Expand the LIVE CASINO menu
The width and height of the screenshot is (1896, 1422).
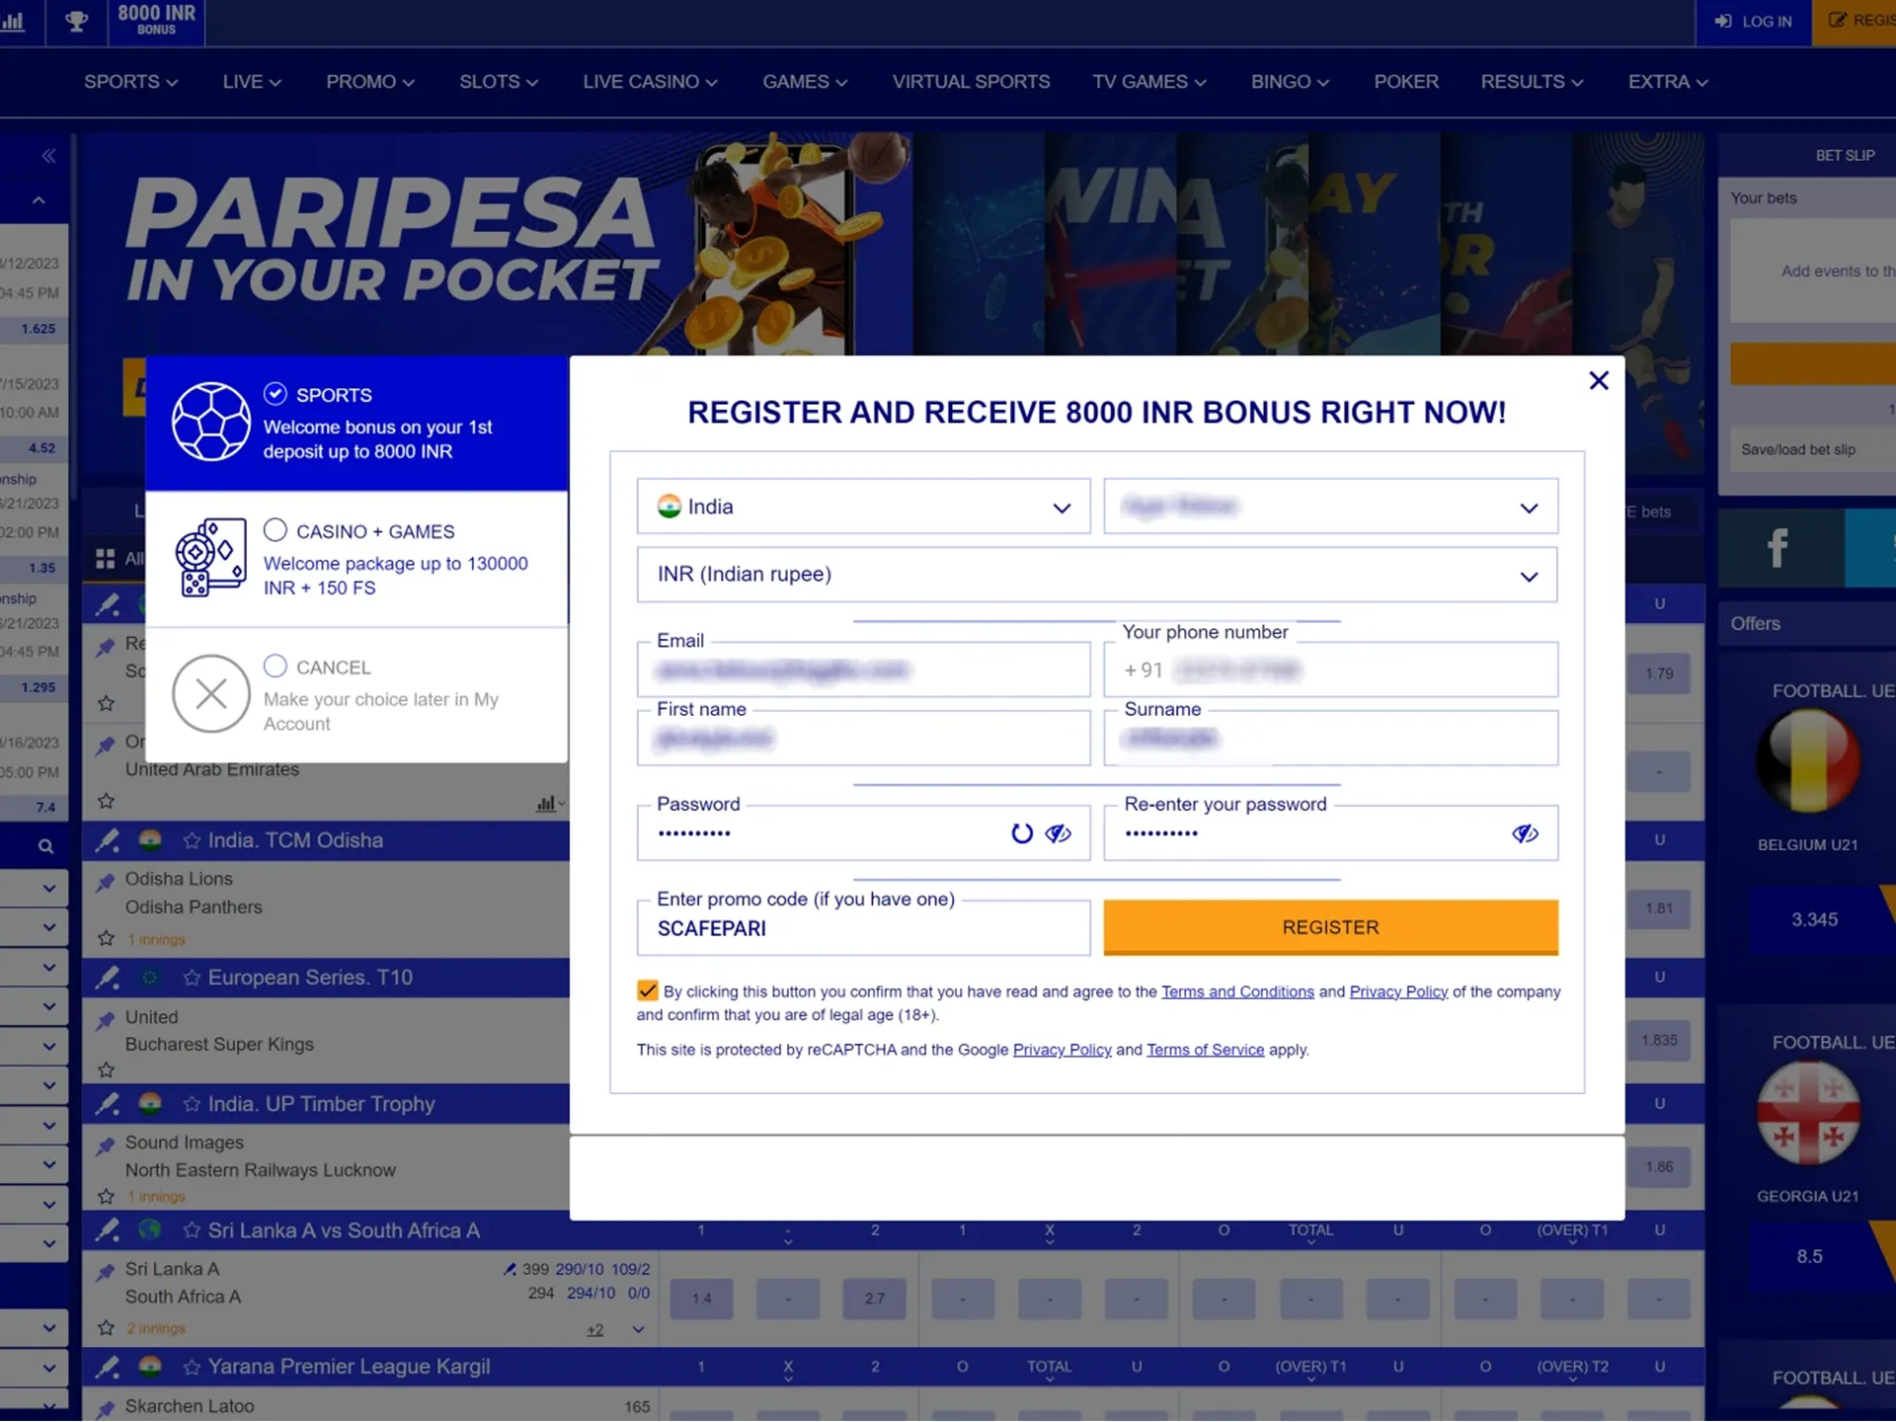(x=650, y=82)
